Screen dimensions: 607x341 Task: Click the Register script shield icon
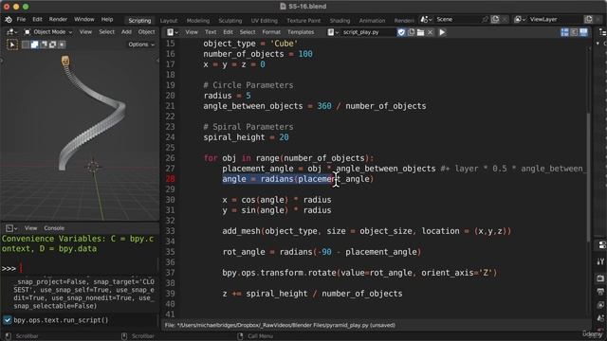401,32
